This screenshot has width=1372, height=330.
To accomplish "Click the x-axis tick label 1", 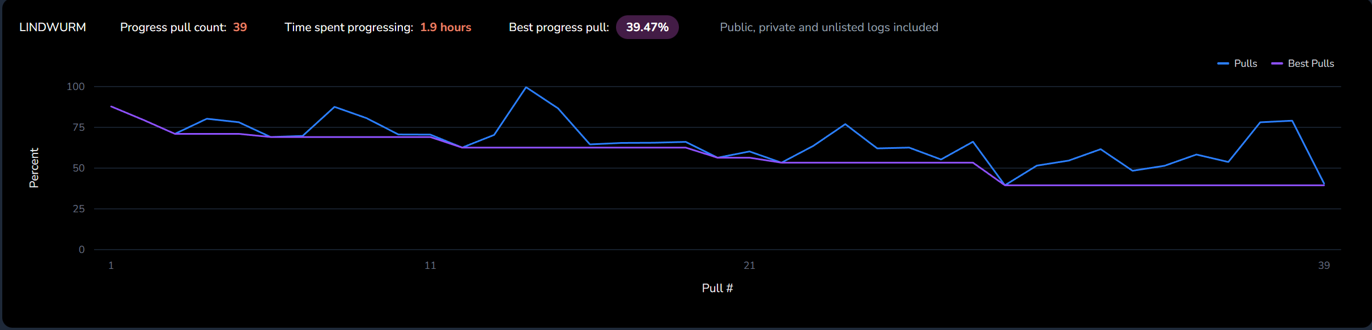I will [111, 265].
